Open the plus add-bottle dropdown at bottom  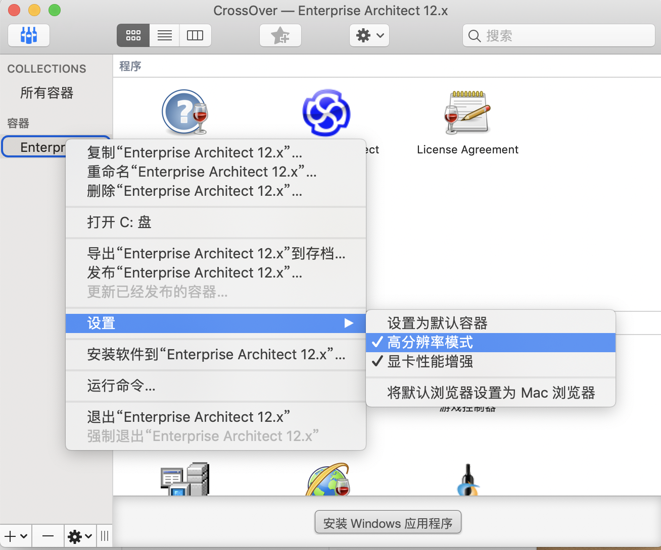coord(16,536)
